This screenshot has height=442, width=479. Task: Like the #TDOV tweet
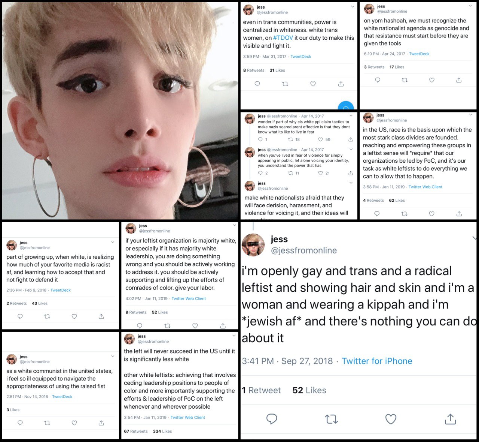pos(313,84)
